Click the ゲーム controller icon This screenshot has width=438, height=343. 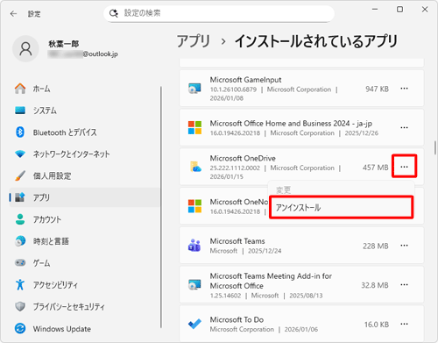click(x=20, y=262)
